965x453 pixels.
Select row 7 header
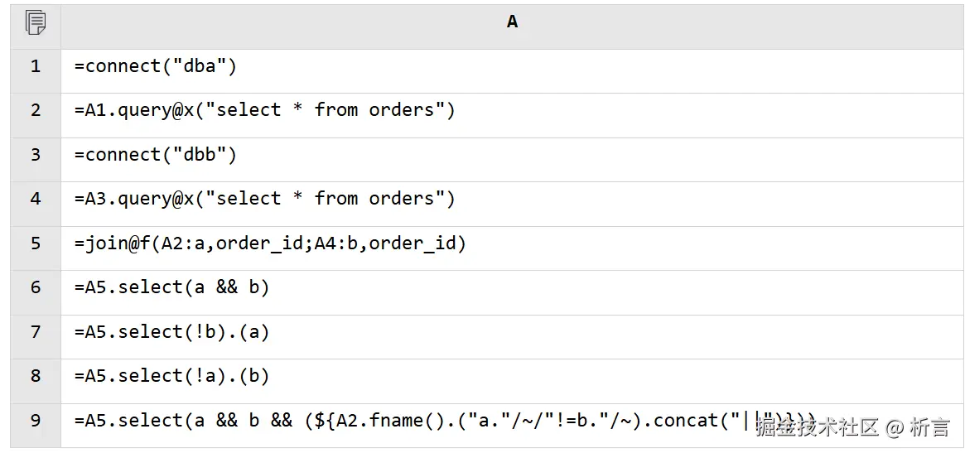[x=36, y=332]
